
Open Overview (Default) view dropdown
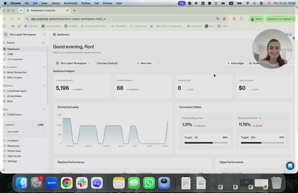click(x=113, y=63)
